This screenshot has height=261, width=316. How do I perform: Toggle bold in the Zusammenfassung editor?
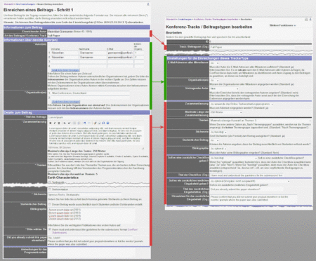pyautogui.click(x=51, y=123)
